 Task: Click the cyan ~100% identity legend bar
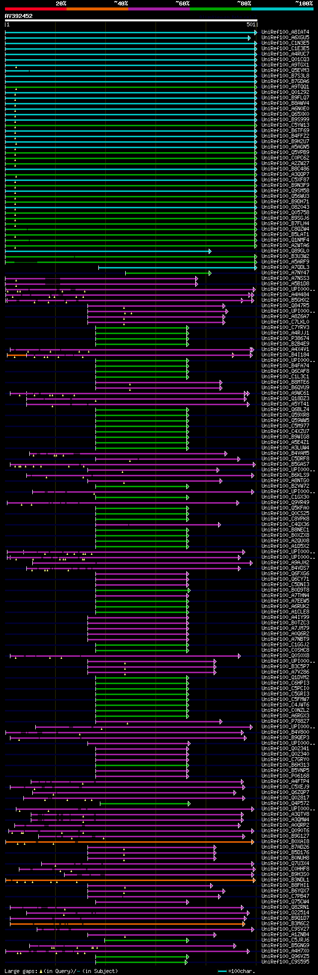[x=282, y=9]
